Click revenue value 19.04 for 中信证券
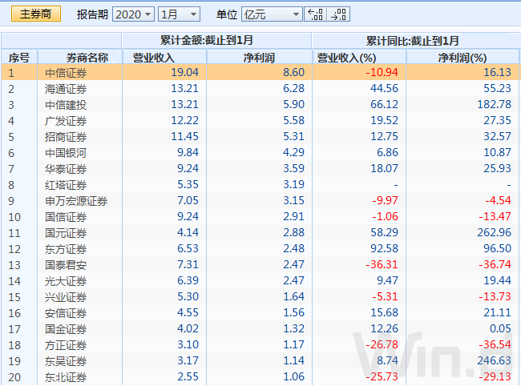 click(184, 72)
